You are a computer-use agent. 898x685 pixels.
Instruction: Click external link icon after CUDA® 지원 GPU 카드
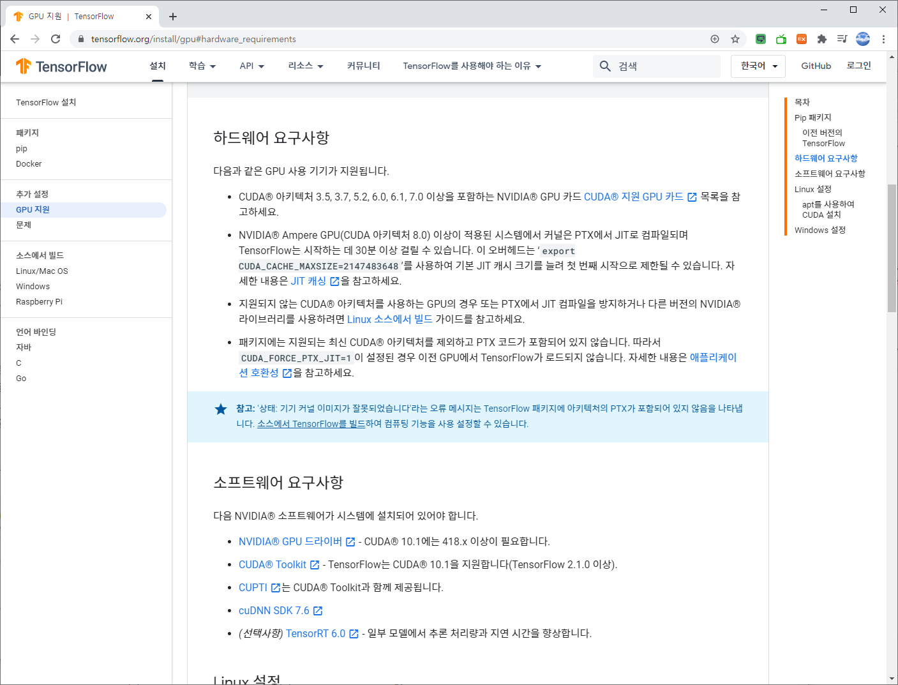click(692, 197)
